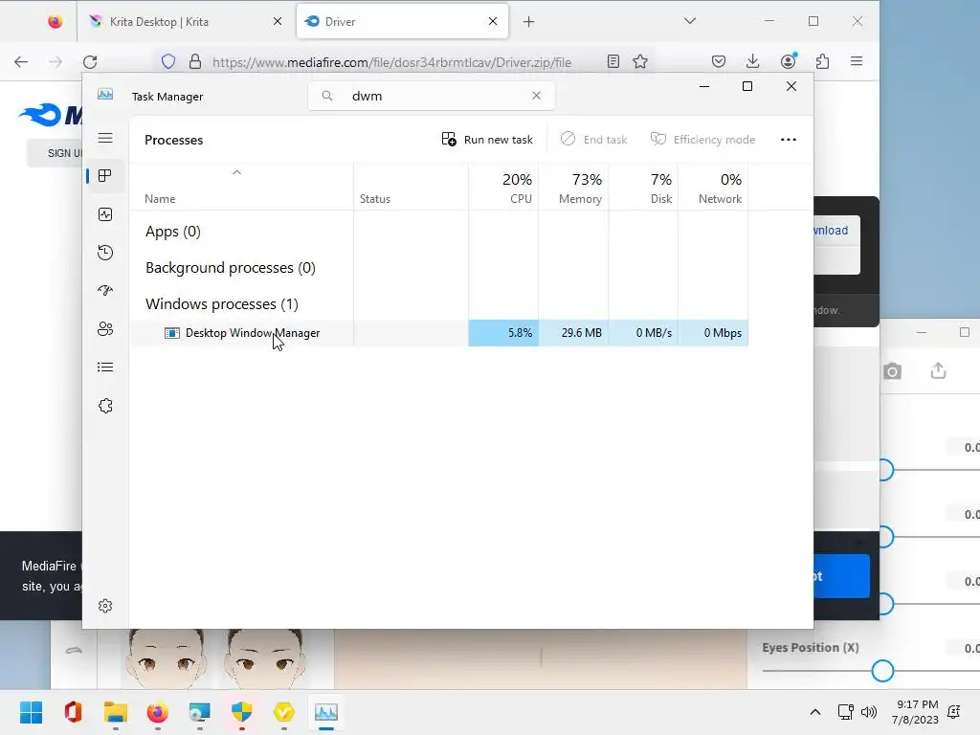Screen dimensions: 980x735
Task: Open Microsoft Office from taskbar
Action: (x=73, y=712)
